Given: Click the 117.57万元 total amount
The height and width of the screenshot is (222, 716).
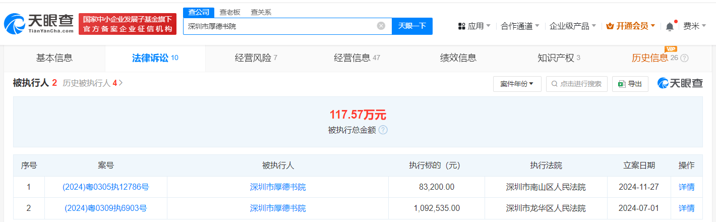Looking at the screenshot, I should point(358,115).
